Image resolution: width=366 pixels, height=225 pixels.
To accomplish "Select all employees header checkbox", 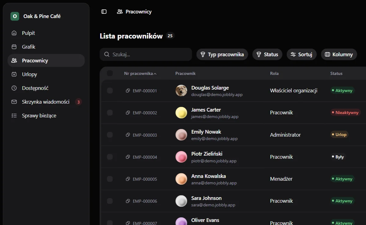I will (x=110, y=73).
